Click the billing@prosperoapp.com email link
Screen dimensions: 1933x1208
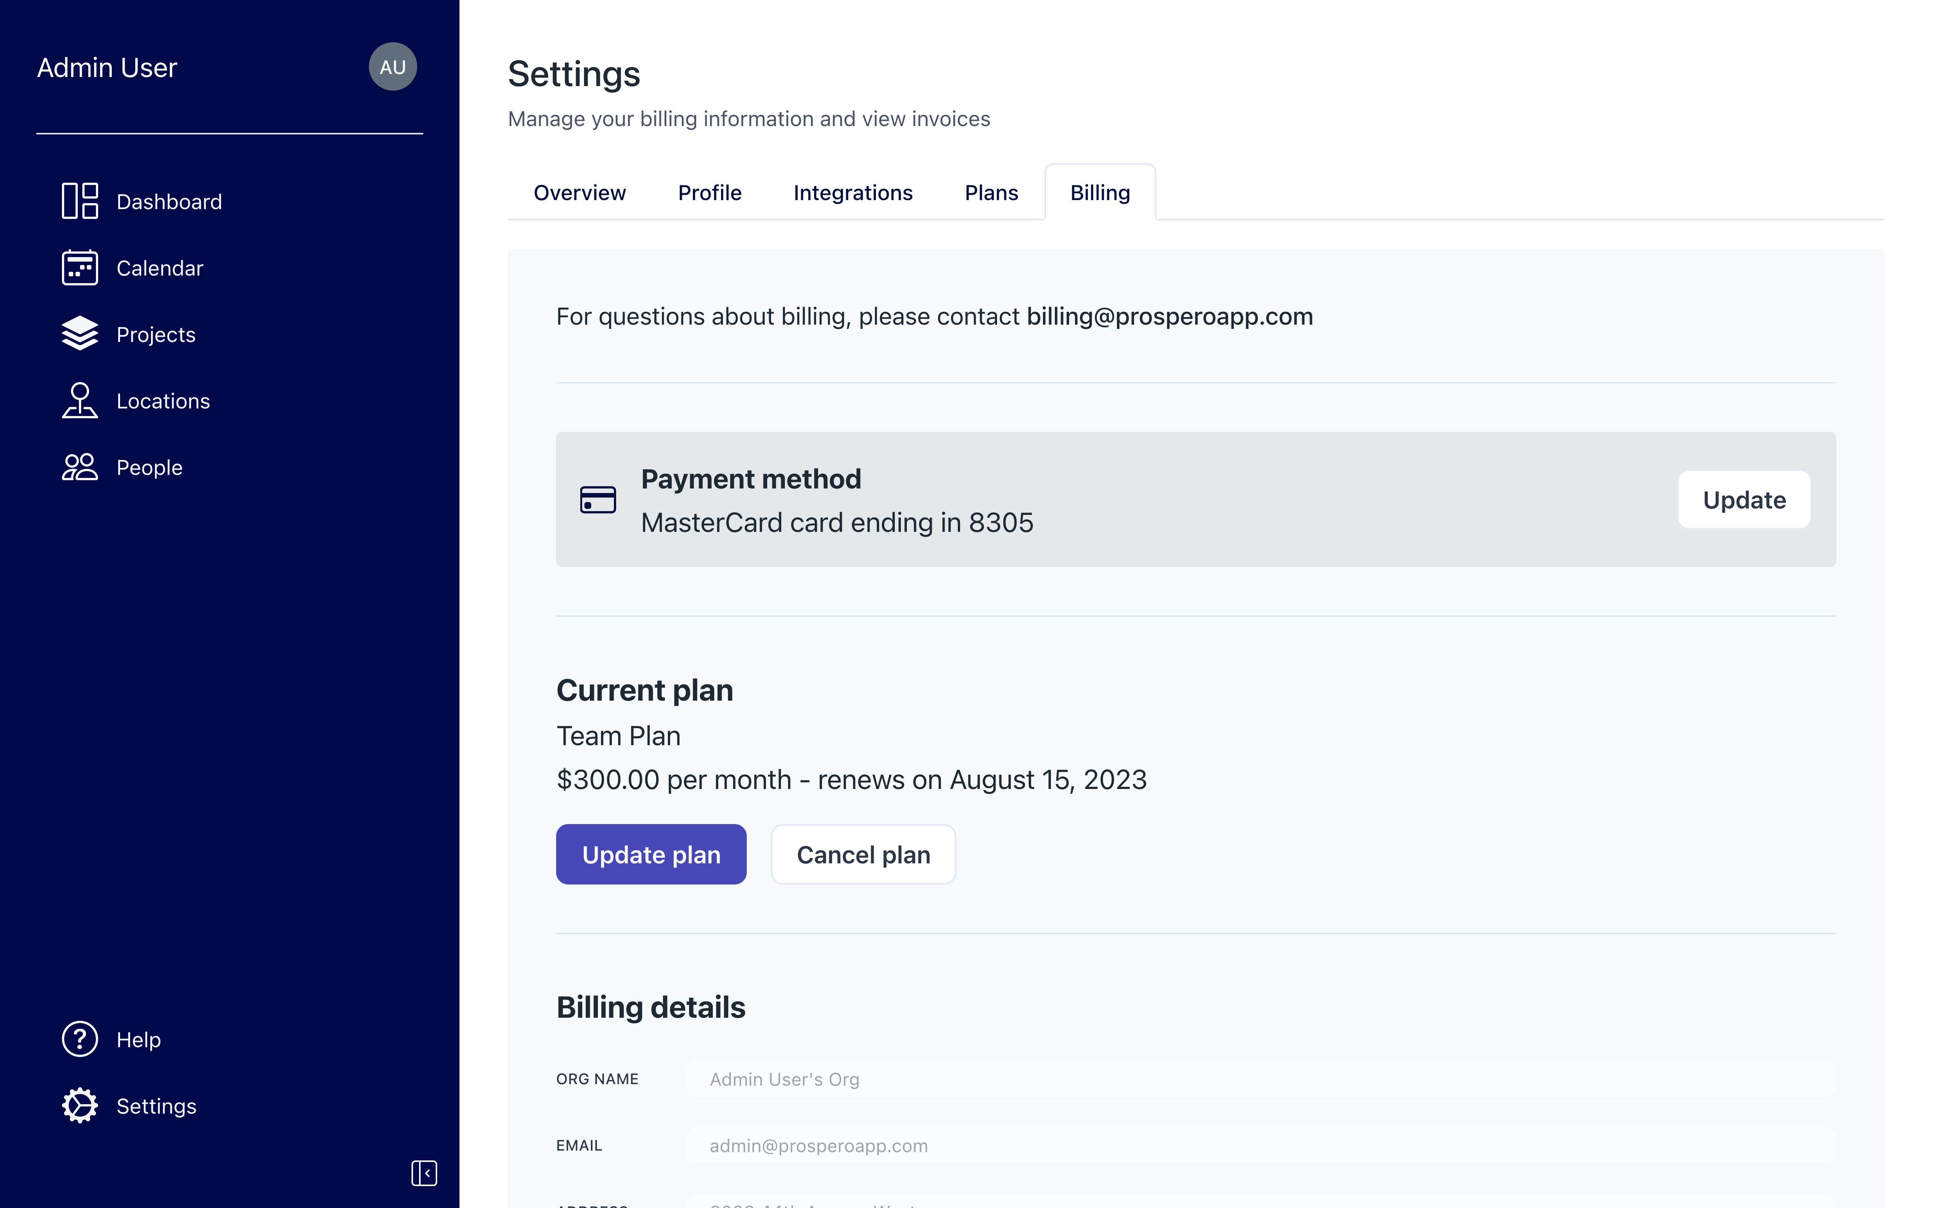[1169, 316]
